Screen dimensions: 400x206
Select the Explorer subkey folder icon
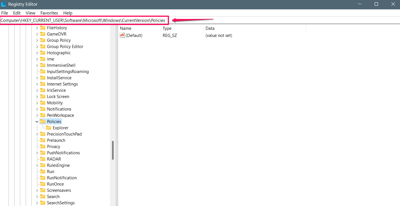[x=48, y=128]
